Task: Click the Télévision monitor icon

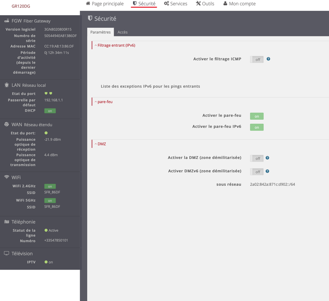Action: click(7, 253)
